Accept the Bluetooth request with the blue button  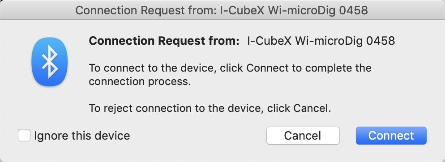(x=391, y=136)
